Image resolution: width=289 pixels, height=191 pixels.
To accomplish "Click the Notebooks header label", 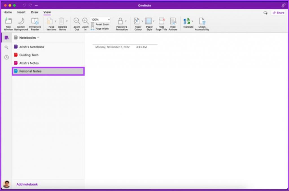I will 27,37.
